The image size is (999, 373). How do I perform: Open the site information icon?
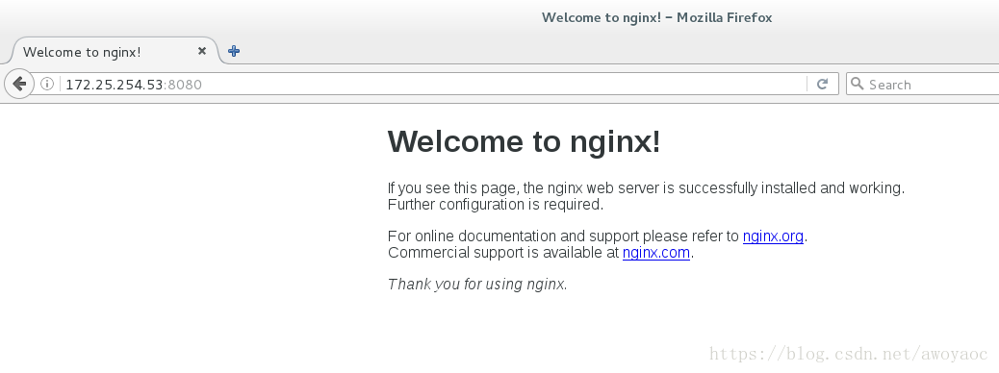pyautogui.click(x=47, y=84)
